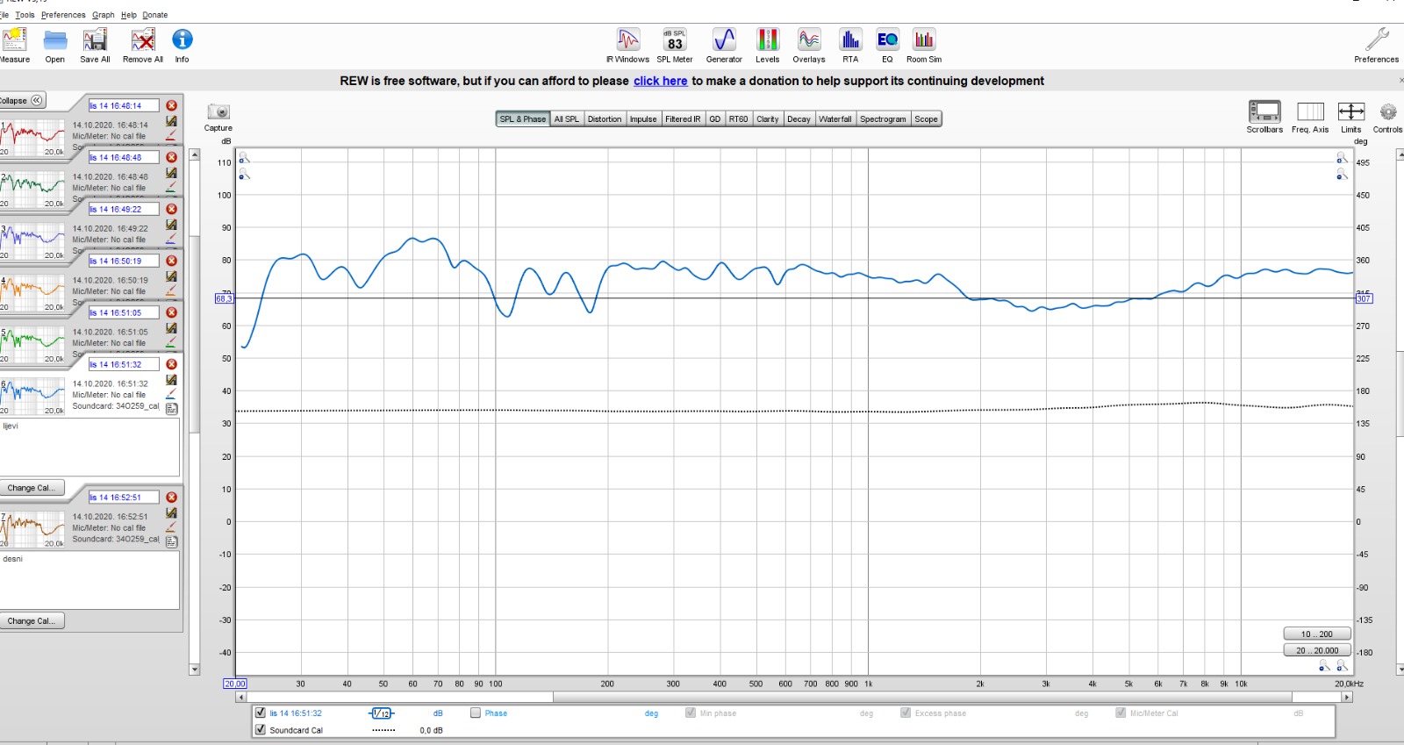The height and width of the screenshot is (745, 1404).
Task: Select measurement 7 thumbnail (brown trace)
Action: [x=32, y=530]
